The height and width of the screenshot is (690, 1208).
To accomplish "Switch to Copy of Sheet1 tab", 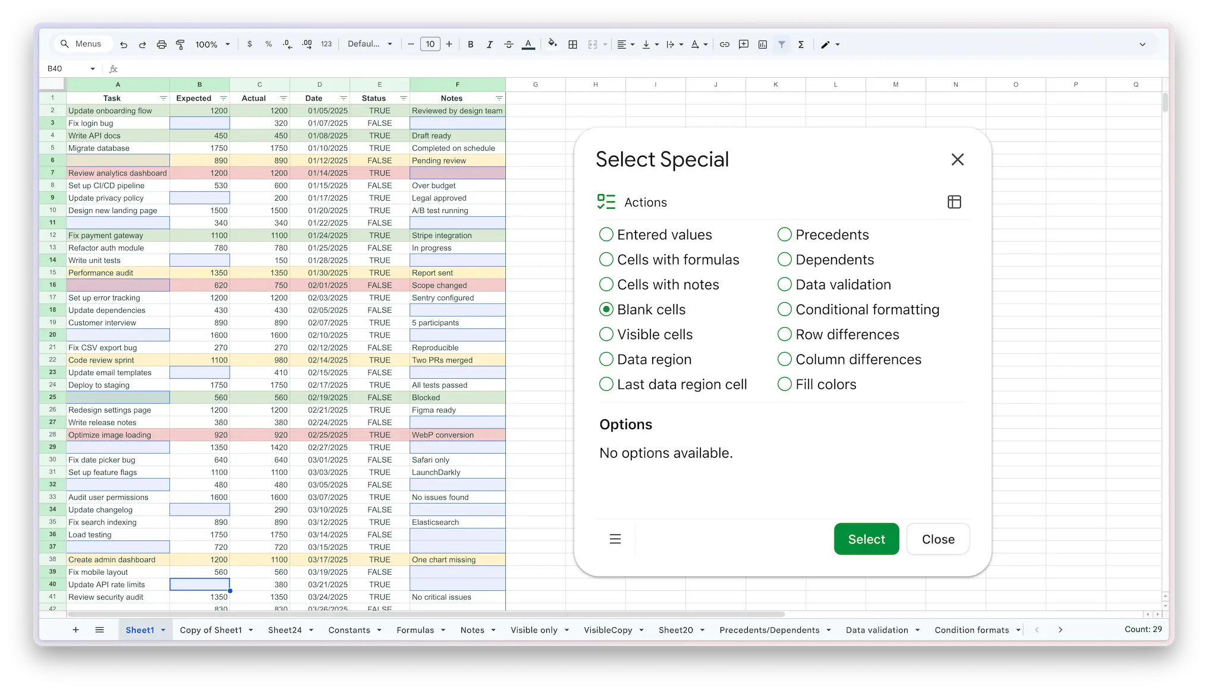I will point(210,630).
